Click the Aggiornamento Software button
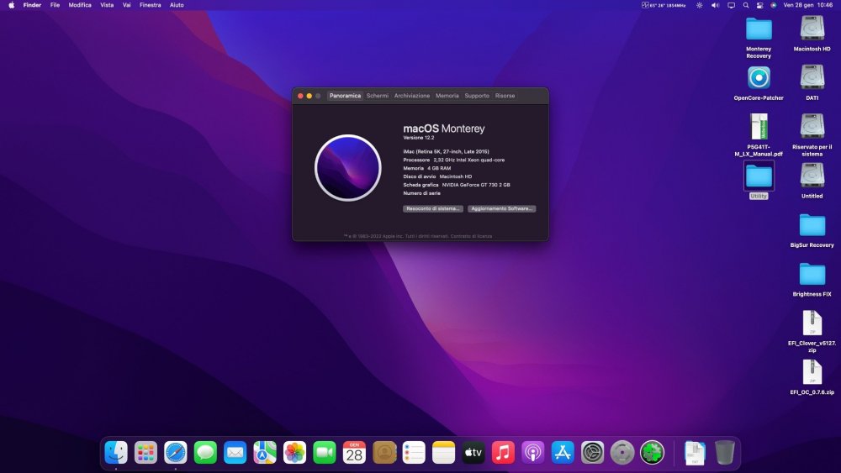 point(501,209)
